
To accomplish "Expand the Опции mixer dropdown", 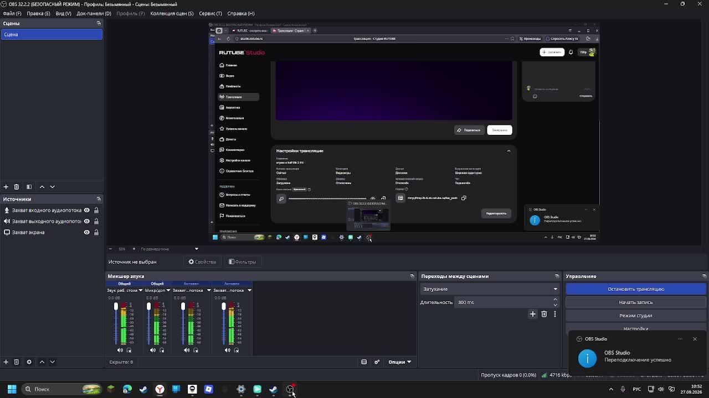I will click(x=399, y=362).
